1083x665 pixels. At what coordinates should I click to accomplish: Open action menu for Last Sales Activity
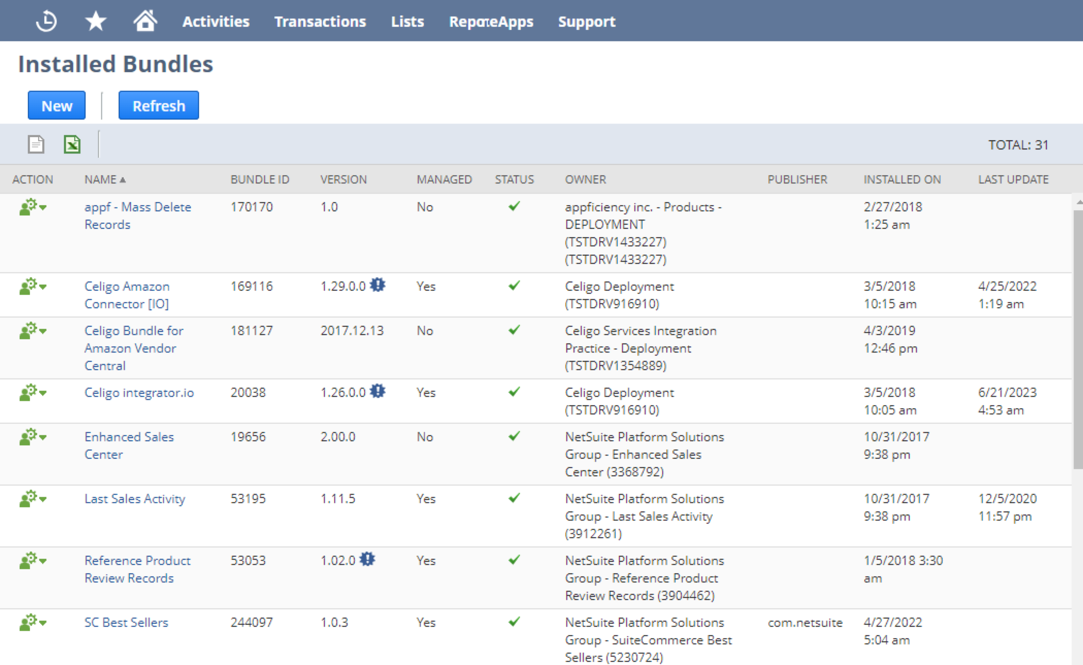tap(33, 499)
